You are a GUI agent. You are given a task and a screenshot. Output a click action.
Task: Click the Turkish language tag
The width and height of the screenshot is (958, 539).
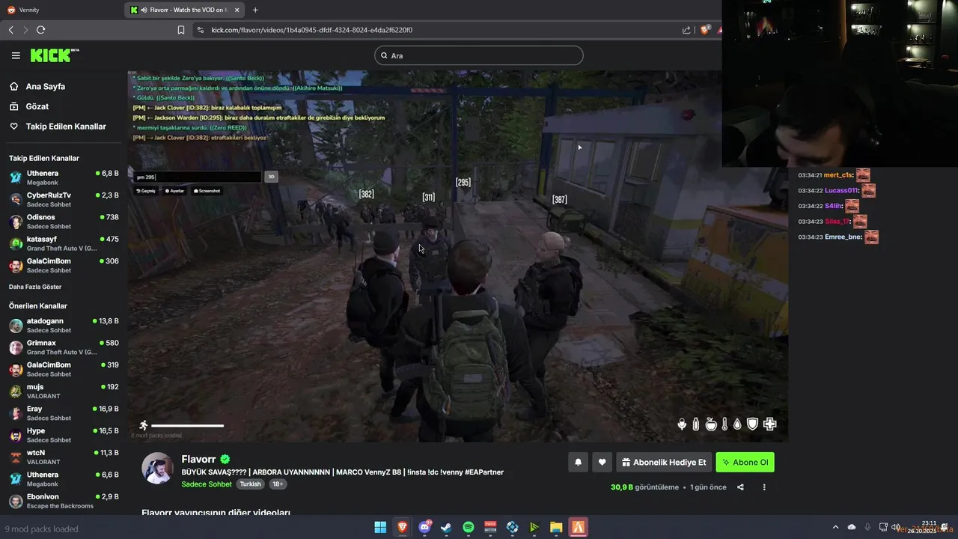[250, 484]
